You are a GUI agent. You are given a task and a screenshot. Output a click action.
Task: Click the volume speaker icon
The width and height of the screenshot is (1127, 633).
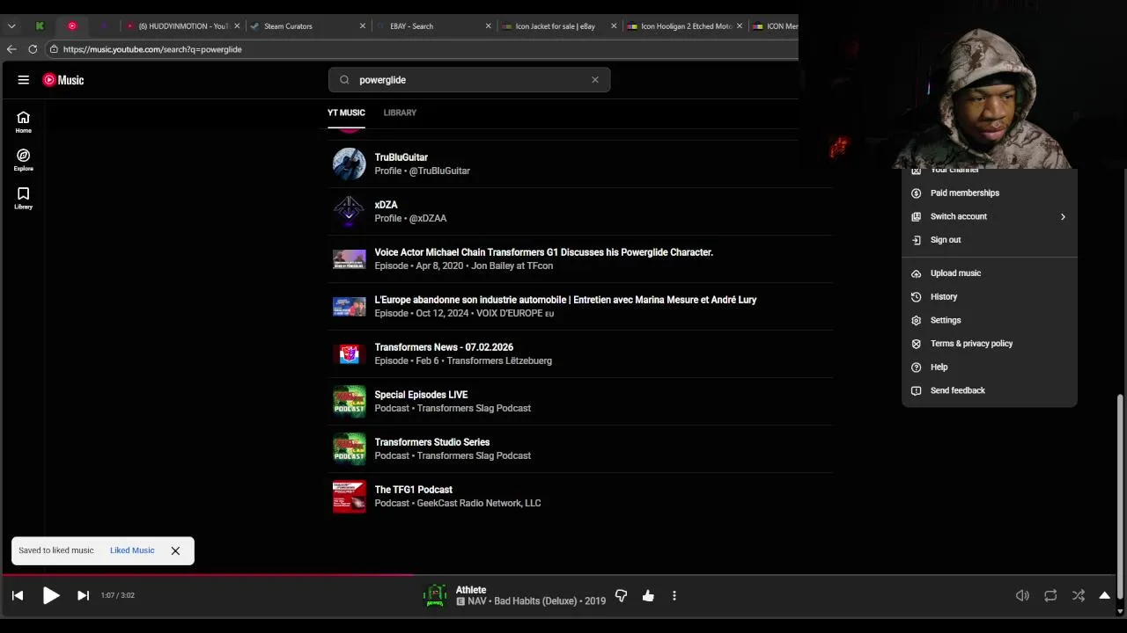pyautogui.click(x=1022, y=595)
